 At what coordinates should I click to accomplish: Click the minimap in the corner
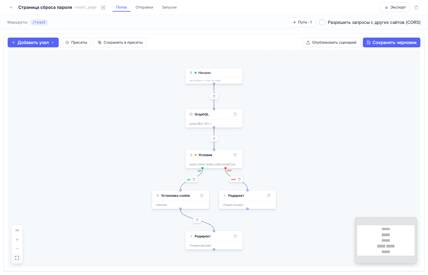tap(386, 240)
